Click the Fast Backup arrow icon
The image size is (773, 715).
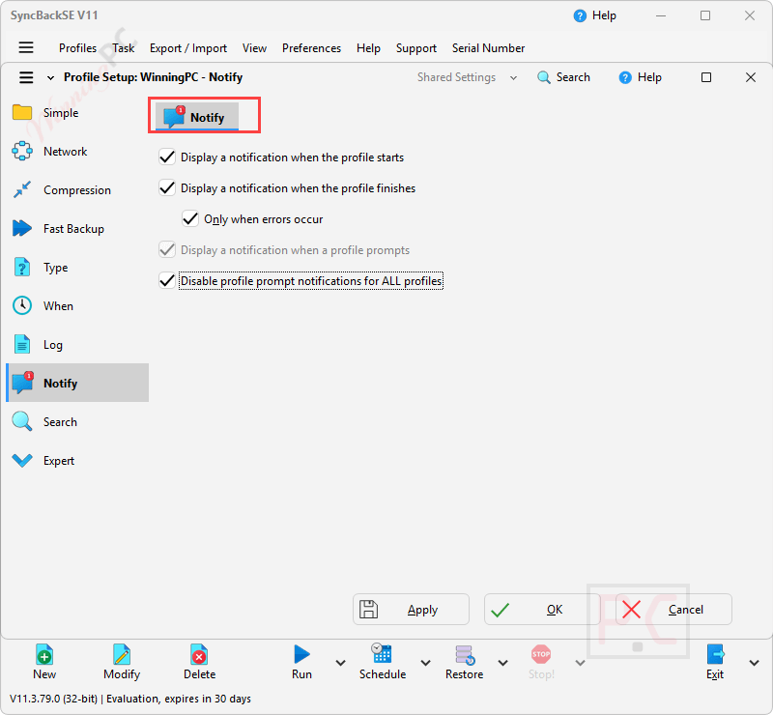(x=22, y=228)
